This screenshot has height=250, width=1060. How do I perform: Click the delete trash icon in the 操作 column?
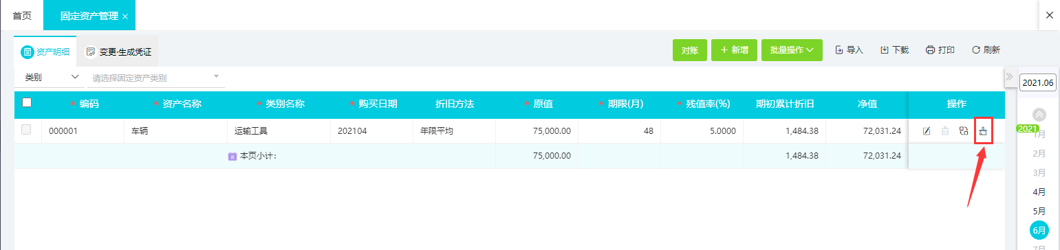pyautogui.click(x=945, y=131)
